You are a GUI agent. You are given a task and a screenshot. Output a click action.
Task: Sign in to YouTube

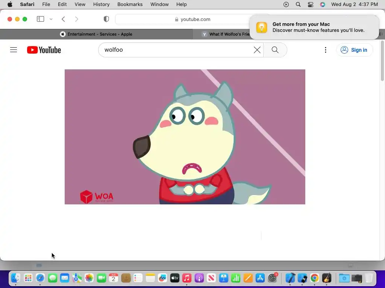(354, 50)
